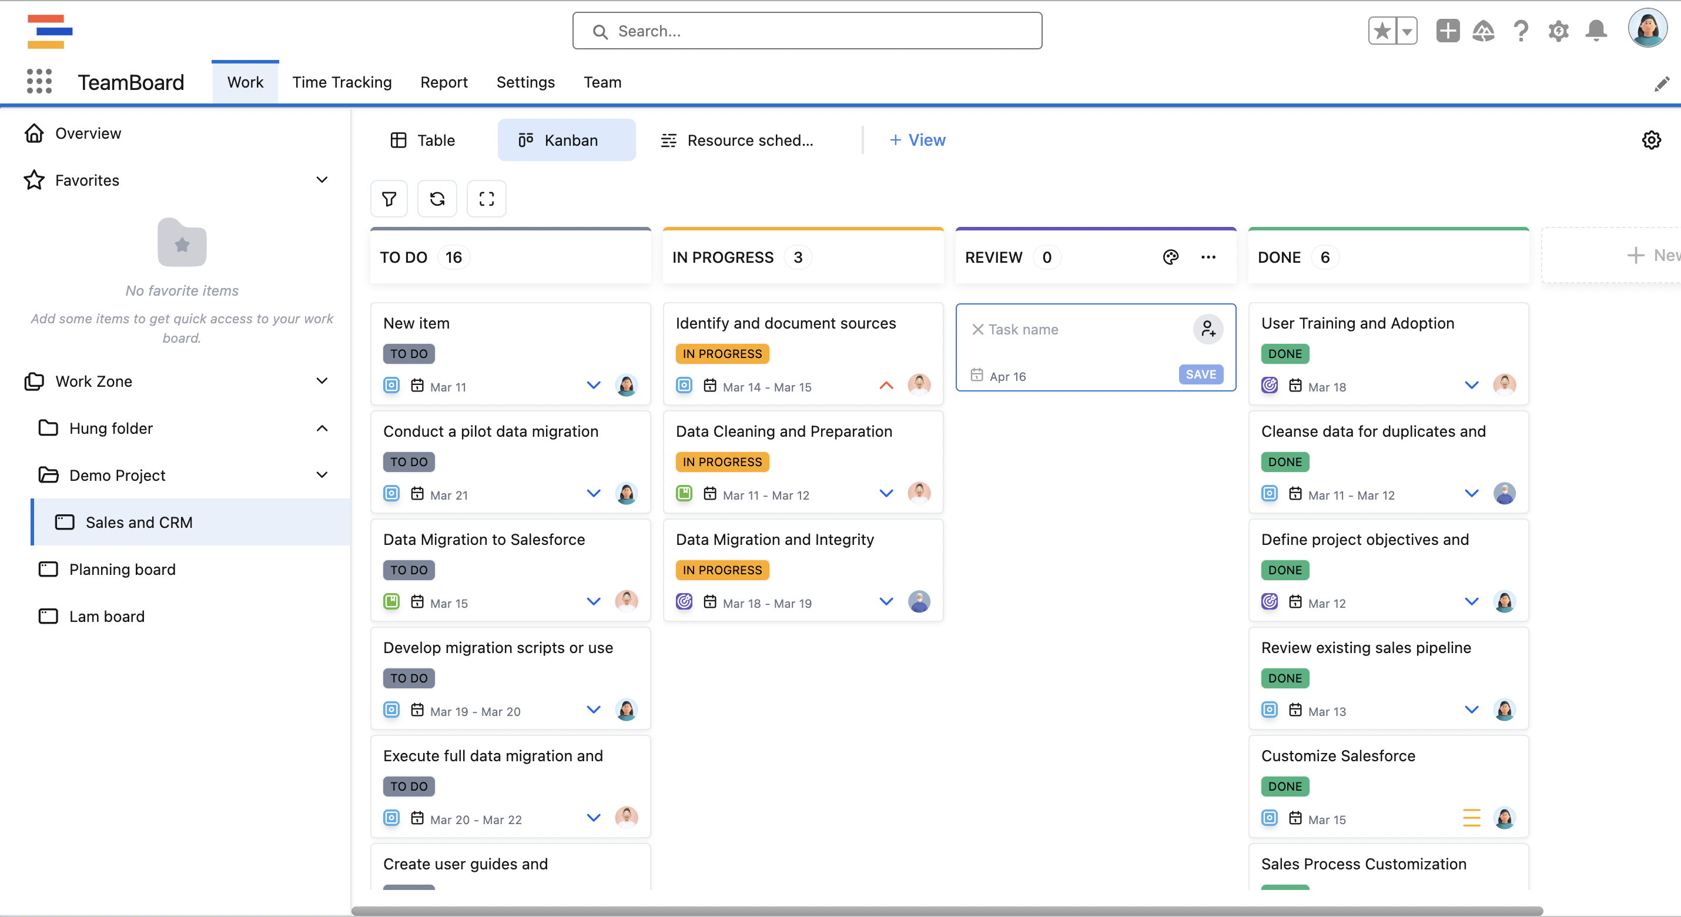Click the edit pencil icon at top right

[x=1661, y=84]
